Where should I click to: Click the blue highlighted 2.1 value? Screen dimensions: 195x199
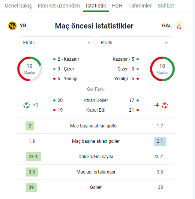(x=160, y=141)
